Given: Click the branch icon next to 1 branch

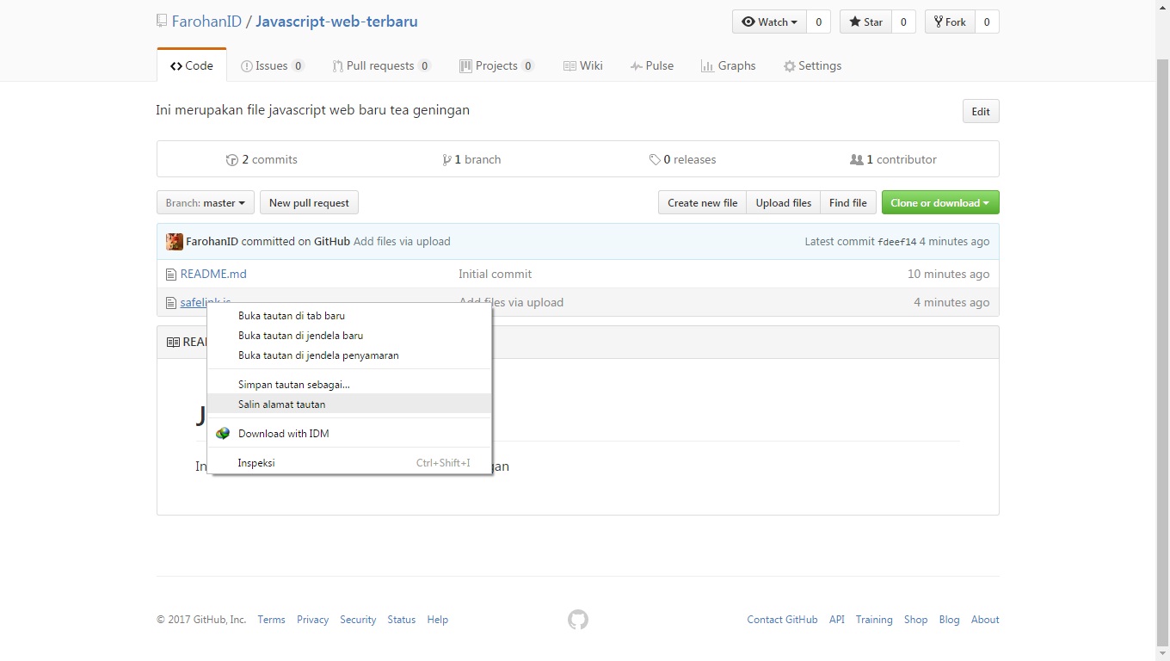Looking at the screenshot, I should point(446,160).
